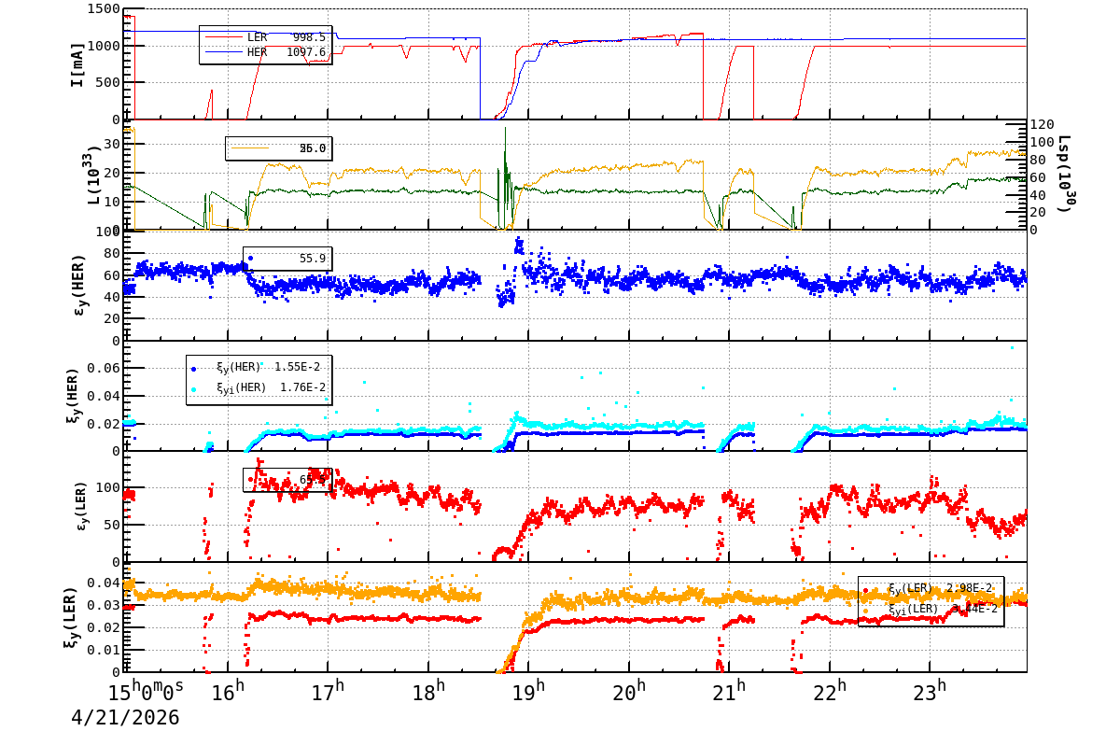Click the "0.06" tick on ξy(HER) axis
This screenshot has height=745, width=1120.
(105, 369)
